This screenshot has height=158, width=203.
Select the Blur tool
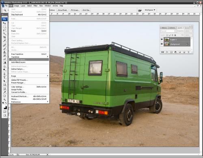(4, 66)
